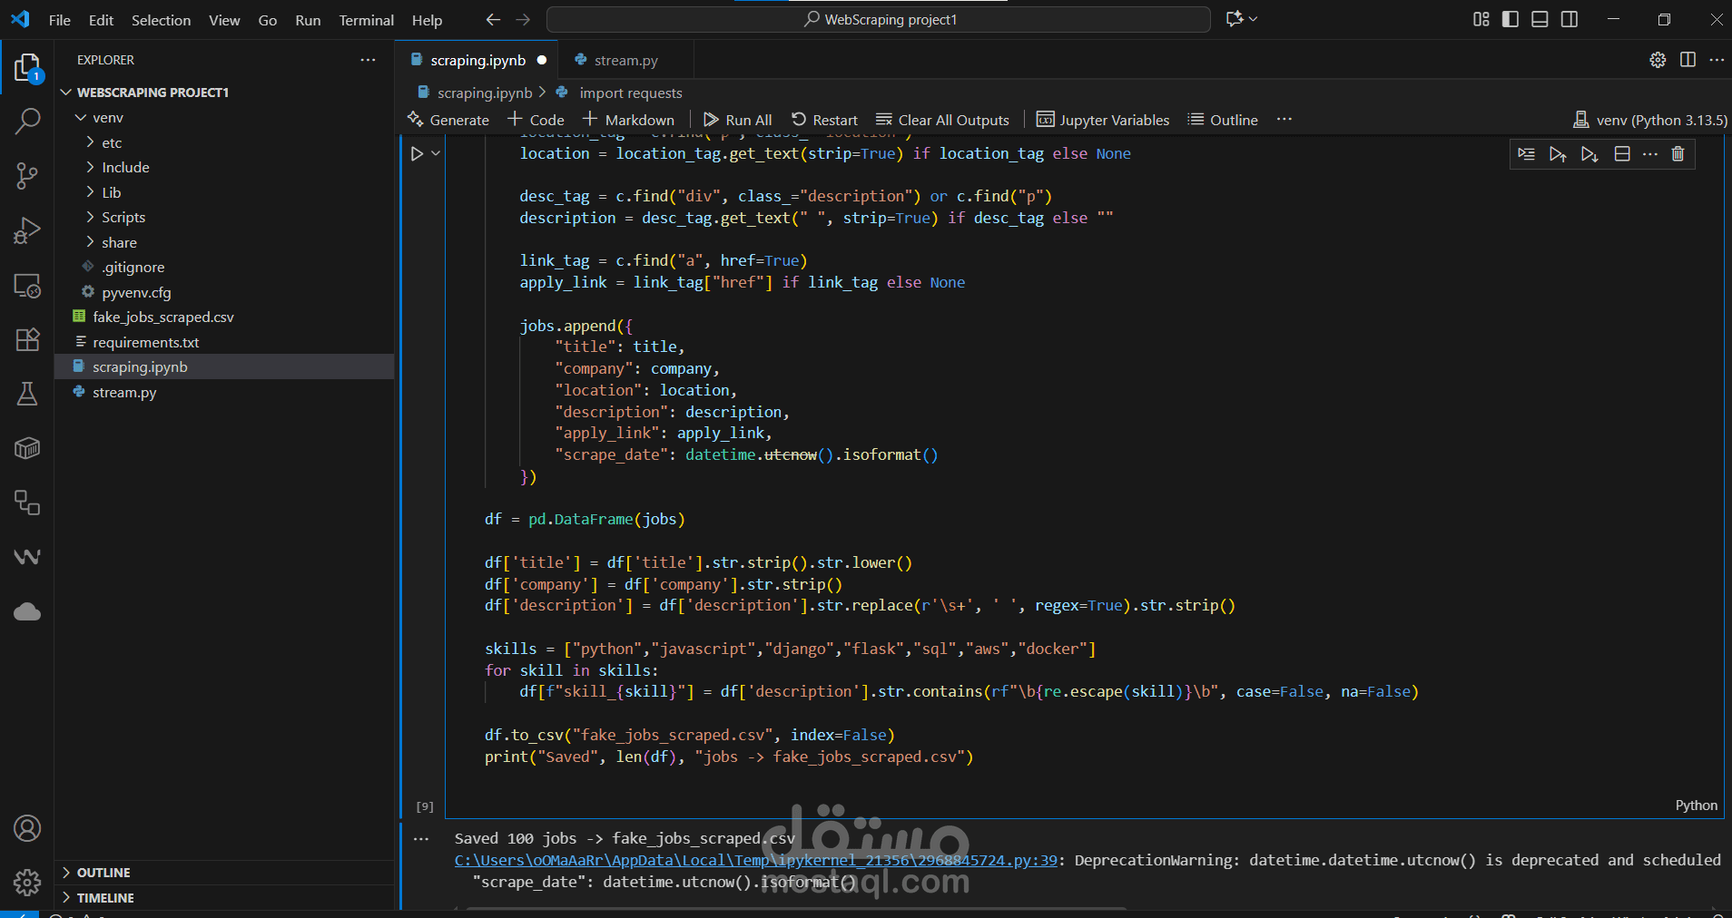Screen dimensions: 1732x918
Task: Open editor More Actions ellipsis
Action: 1717,60
